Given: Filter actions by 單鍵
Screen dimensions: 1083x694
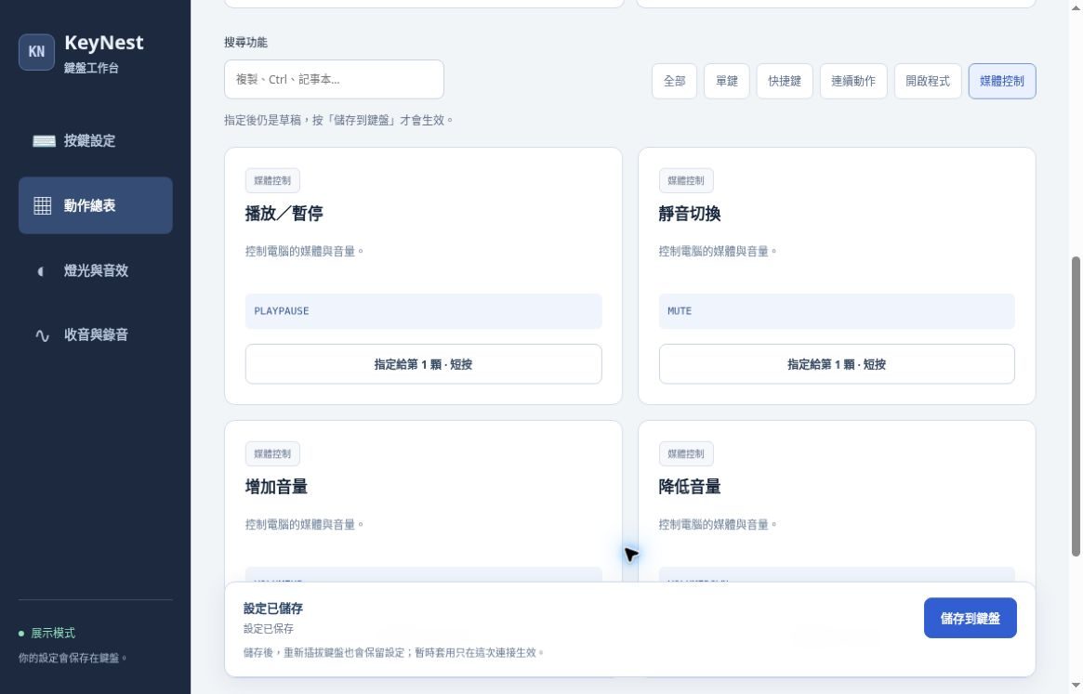Looking at the screenshot, I should (727, 81).
